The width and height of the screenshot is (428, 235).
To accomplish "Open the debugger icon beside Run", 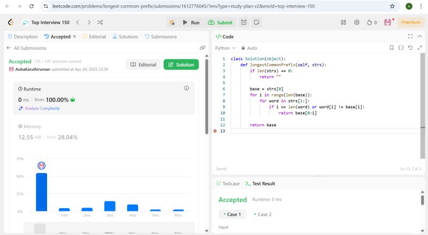I will pyautogui.click(x=172, y=22).
